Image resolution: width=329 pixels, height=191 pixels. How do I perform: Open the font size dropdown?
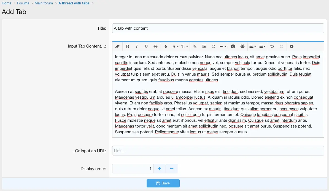[185, 46]
